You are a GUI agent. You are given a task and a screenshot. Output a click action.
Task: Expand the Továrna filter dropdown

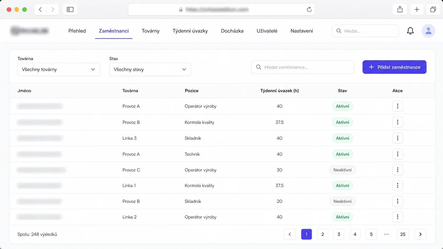pyautogui.click(x=59, y=69)
